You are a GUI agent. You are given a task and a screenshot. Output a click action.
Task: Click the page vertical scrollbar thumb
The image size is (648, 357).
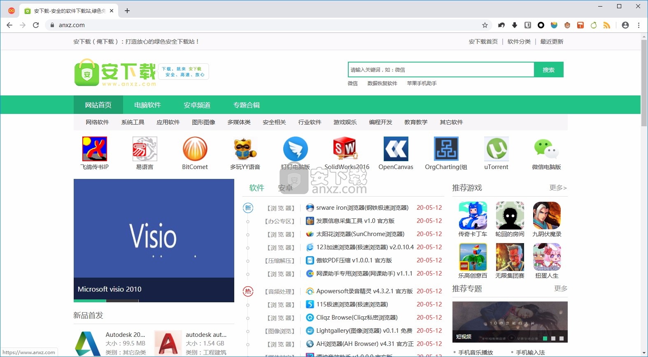(644, 83)
